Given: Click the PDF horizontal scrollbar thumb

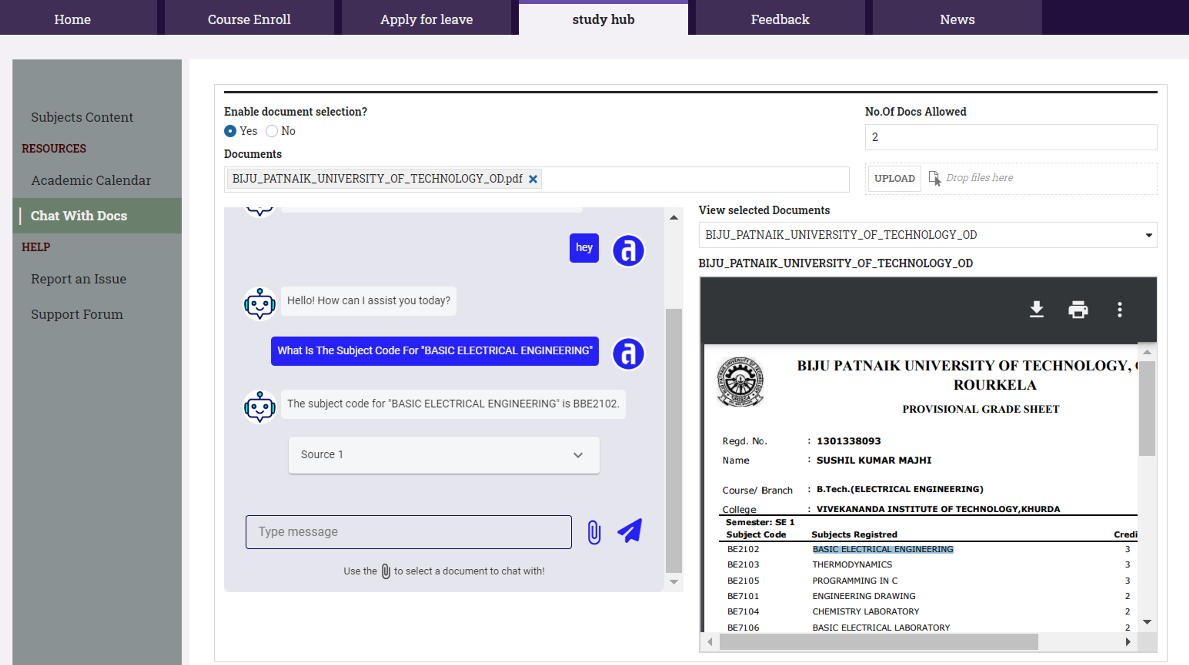Looking at the screenshot, I should coord(879,642).
